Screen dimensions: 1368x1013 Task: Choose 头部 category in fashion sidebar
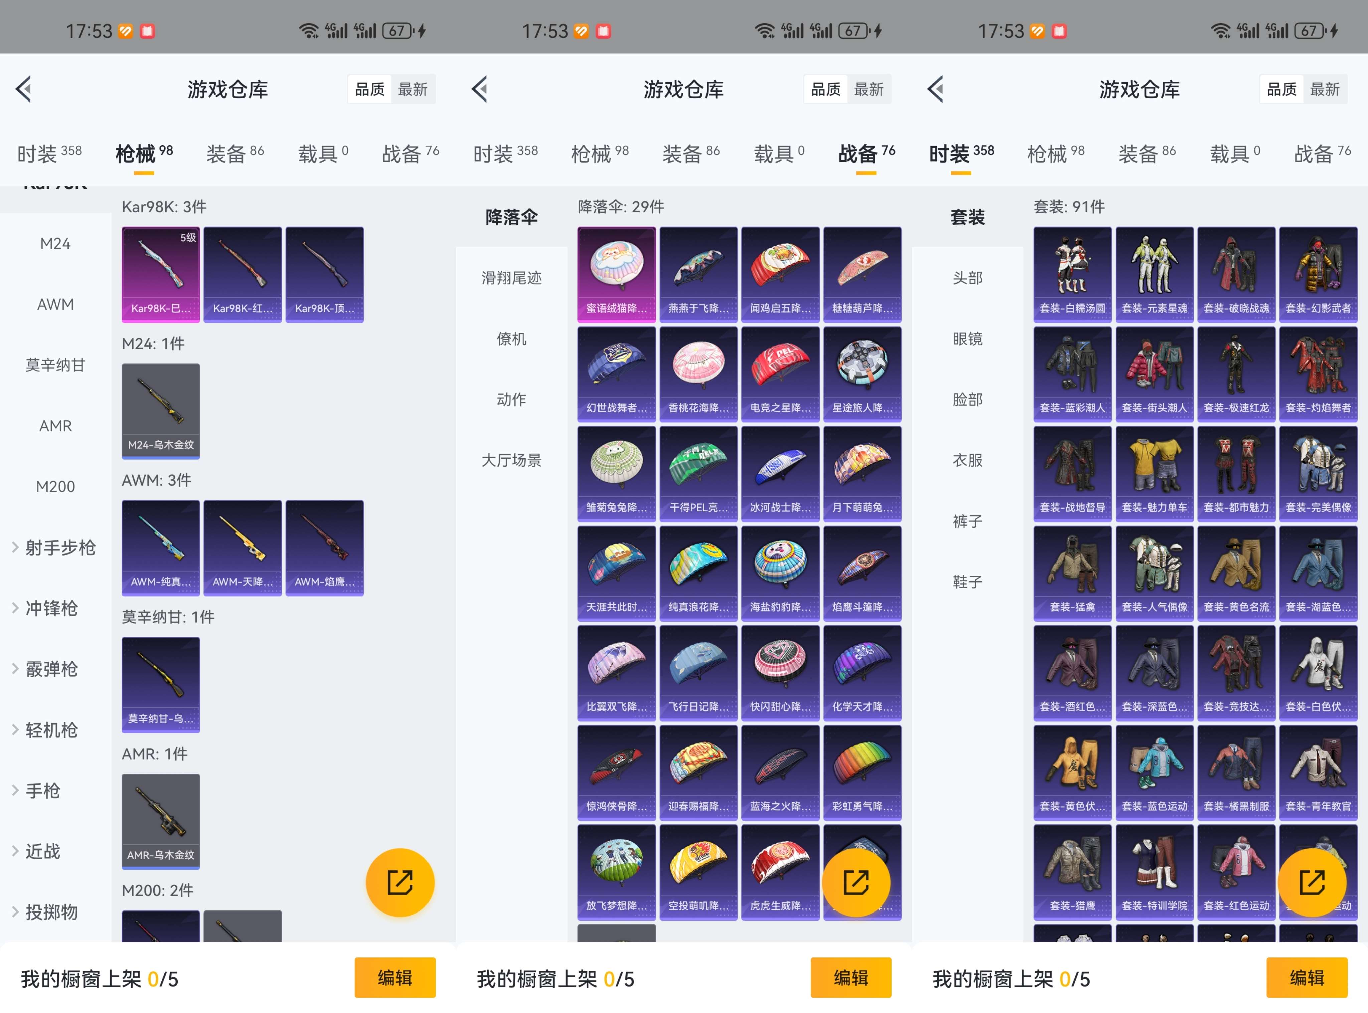[968, 278]
